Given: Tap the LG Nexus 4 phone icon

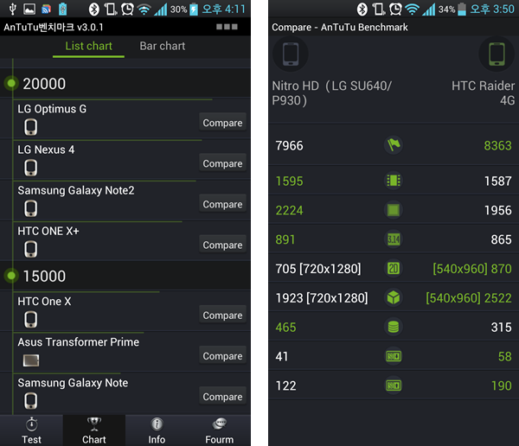Looking at the screenshot, I should tap(31, 168).
